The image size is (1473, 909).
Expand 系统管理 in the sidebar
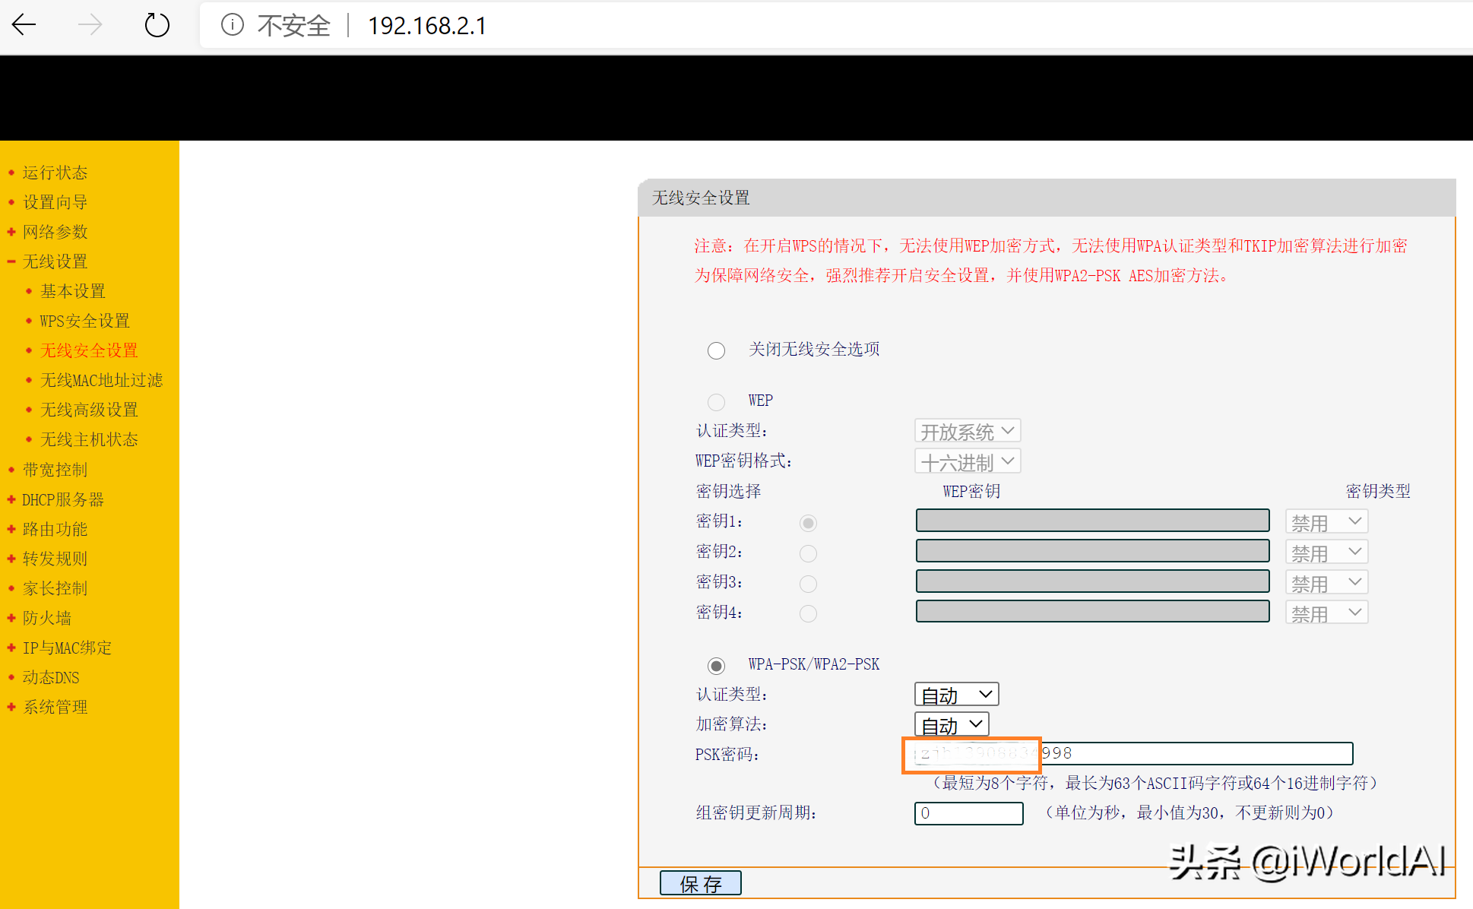(55, 707)
